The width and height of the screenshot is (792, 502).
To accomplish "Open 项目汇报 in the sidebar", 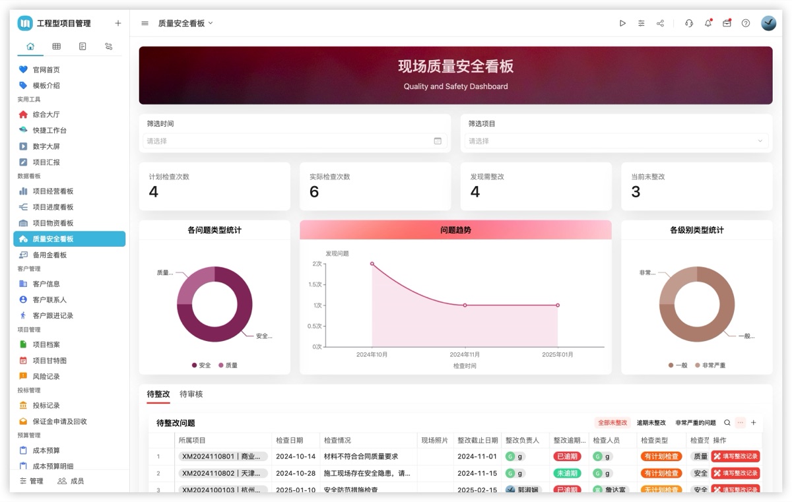I will pyautogui.click(x=69, y=162).
